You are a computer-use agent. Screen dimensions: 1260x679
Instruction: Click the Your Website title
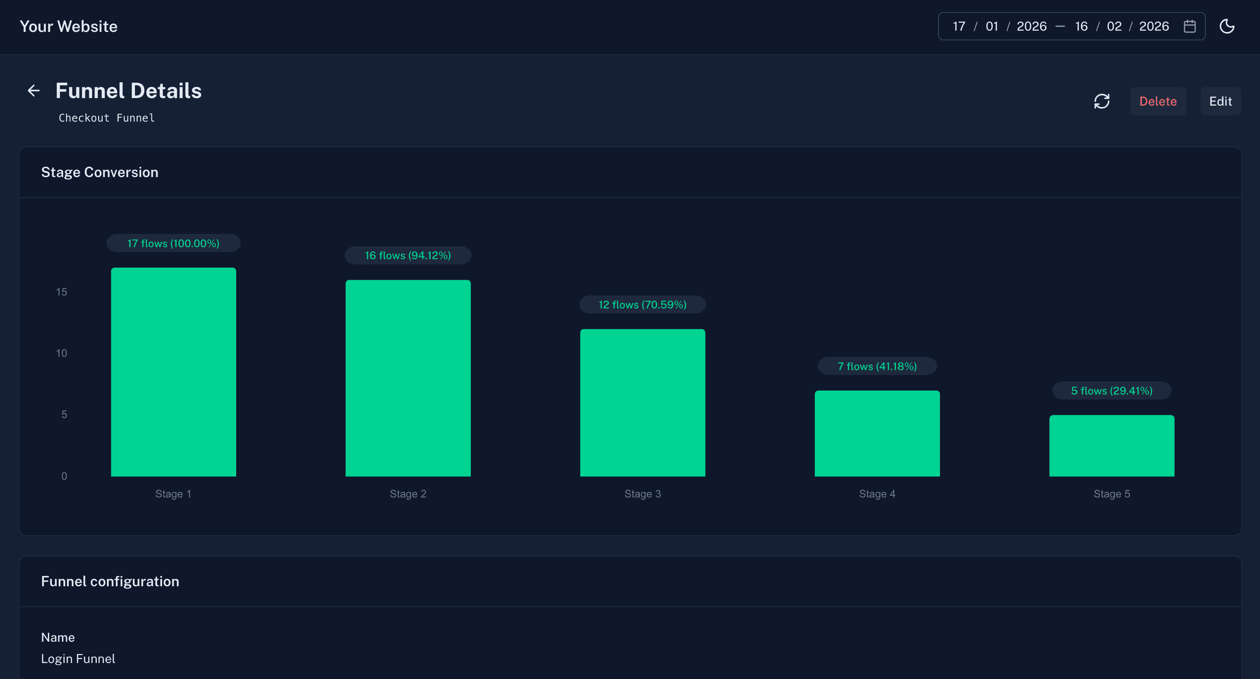coord(68,26)
